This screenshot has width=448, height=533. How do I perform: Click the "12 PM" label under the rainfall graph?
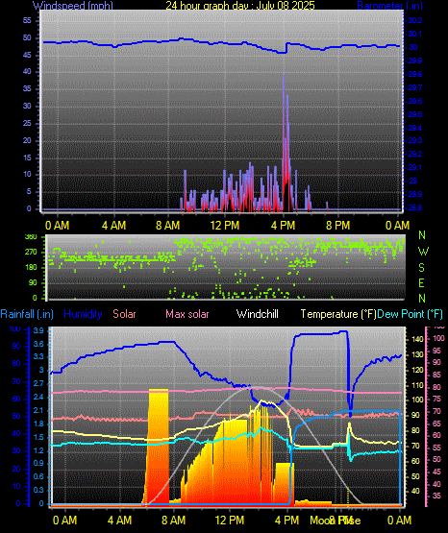pos(230,521)
